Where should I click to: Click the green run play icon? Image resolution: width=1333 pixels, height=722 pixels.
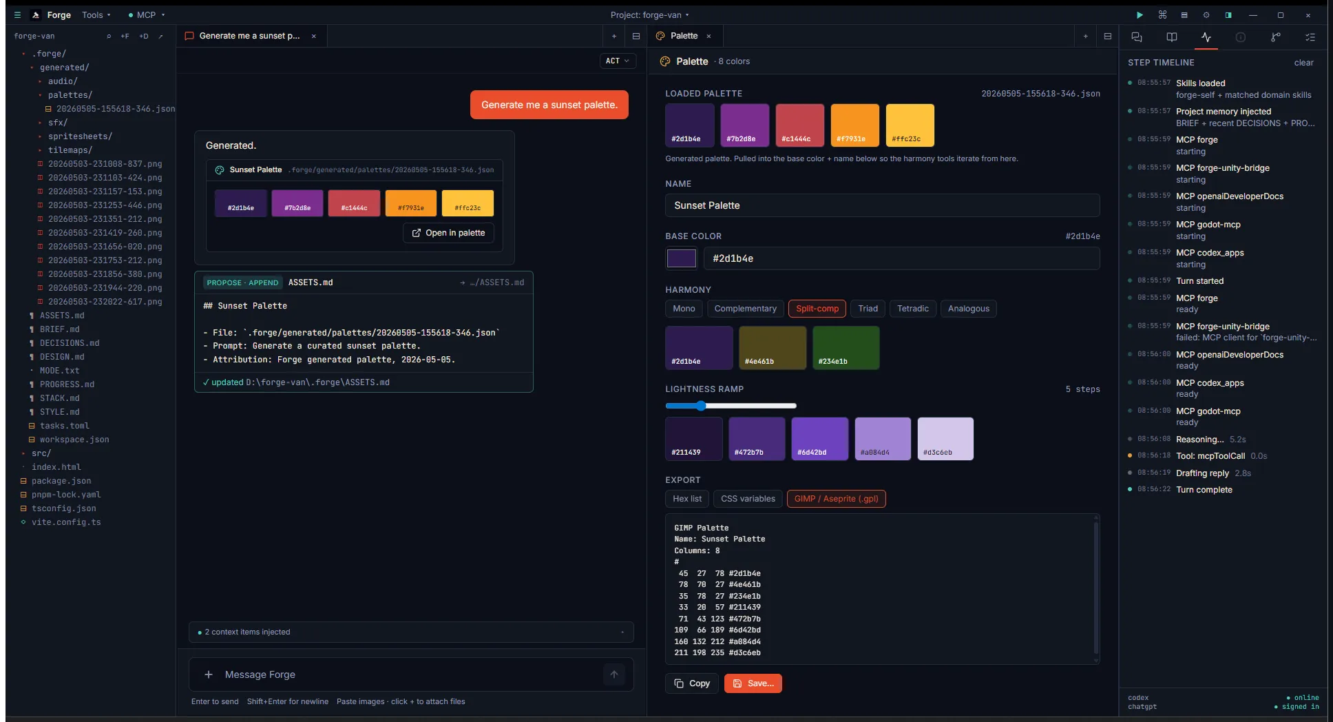click(1140, 14)
